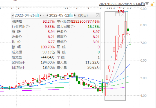
Task: Click the 振幅 value 100.70%
Action: (x=48, y=47)
